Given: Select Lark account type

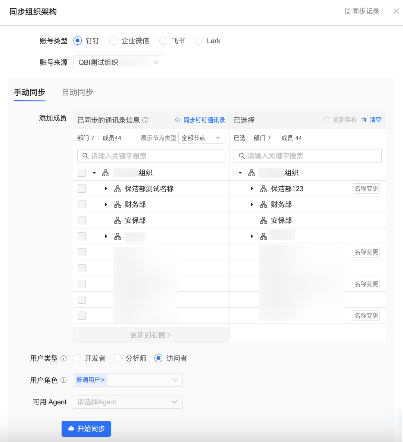Looking at the screenshot, I should [x=199, y=41].
